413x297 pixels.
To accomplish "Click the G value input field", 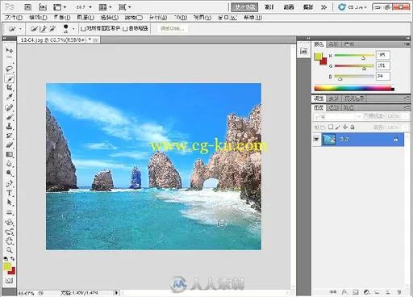I will tap(383, 65).
